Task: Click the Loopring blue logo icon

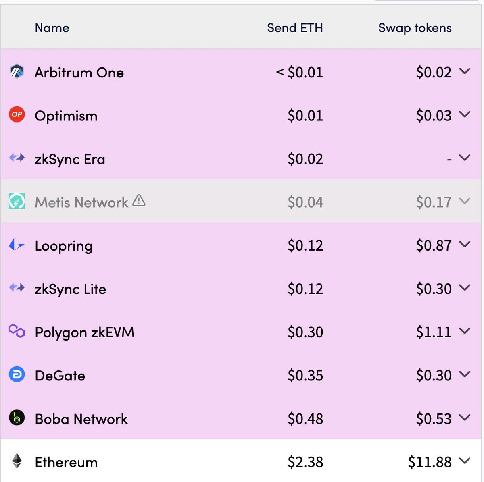Action: pos(17,244)
